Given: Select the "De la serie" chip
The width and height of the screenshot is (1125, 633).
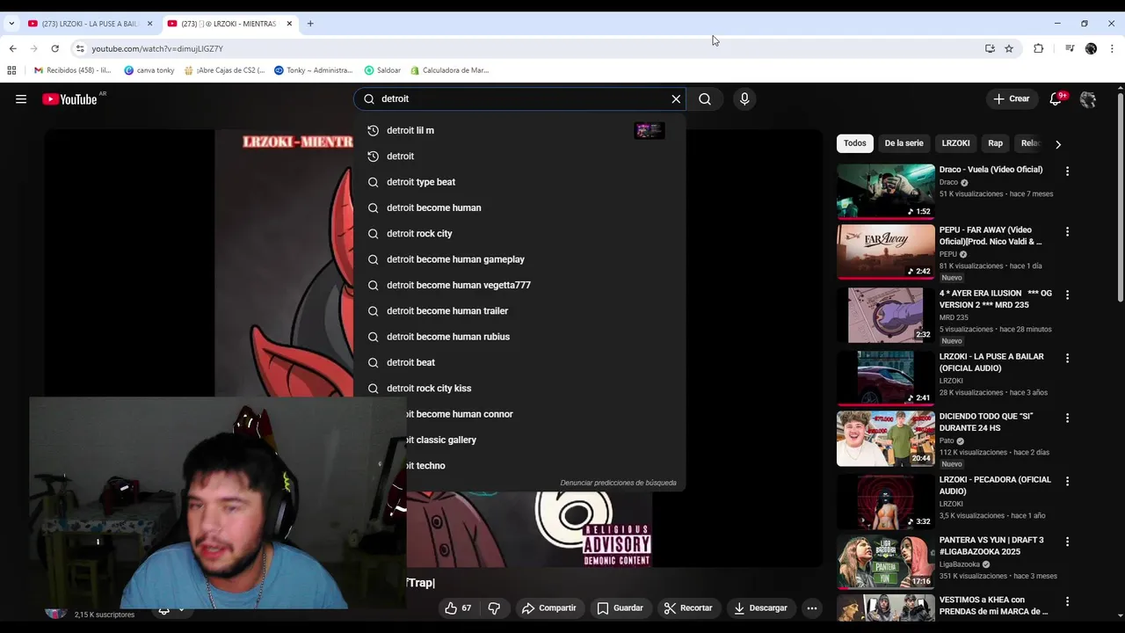Looking at the screenshot, I should (x=904, y=143).
